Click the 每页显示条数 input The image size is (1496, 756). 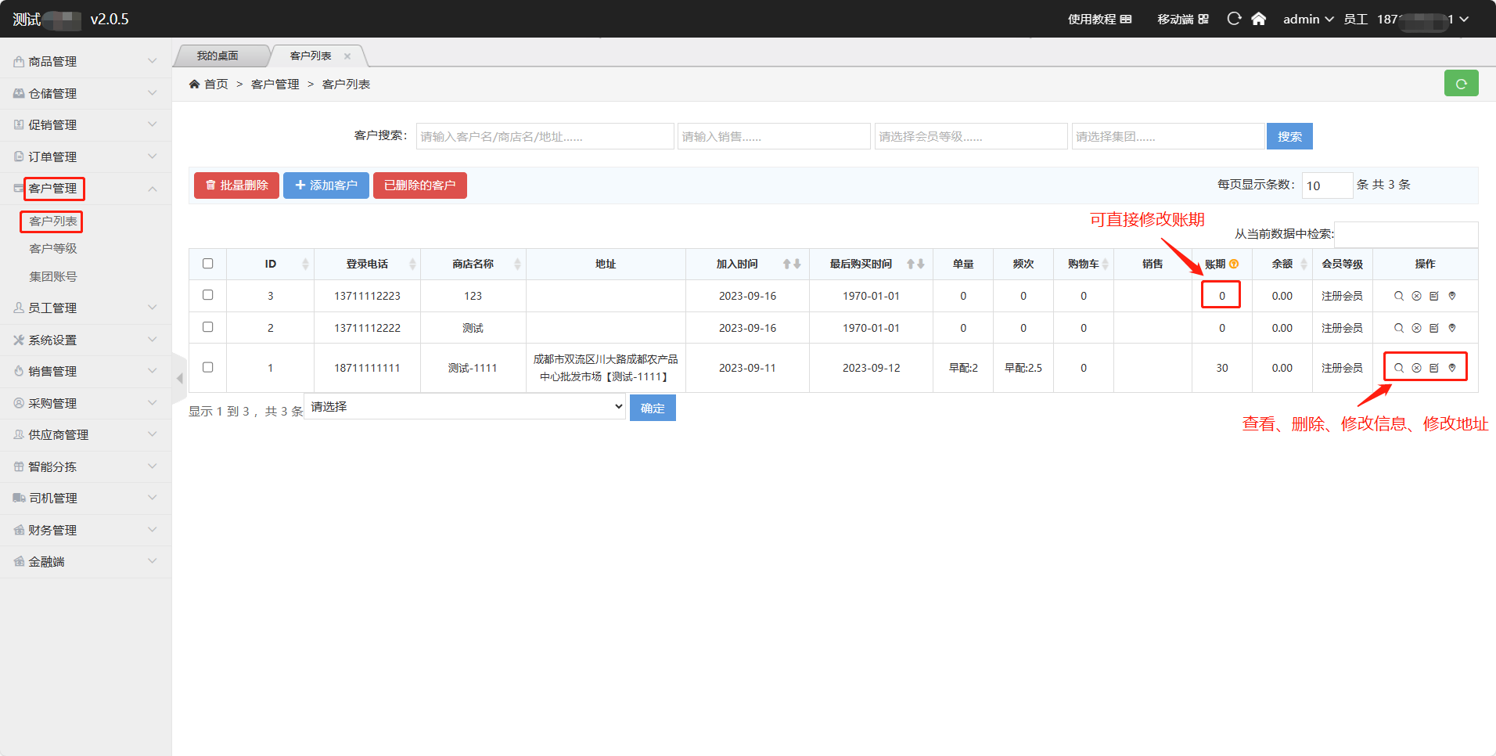click(x=1327, y=185)
